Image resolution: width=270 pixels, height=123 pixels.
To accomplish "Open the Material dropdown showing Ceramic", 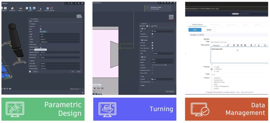I will coord(162,62).
